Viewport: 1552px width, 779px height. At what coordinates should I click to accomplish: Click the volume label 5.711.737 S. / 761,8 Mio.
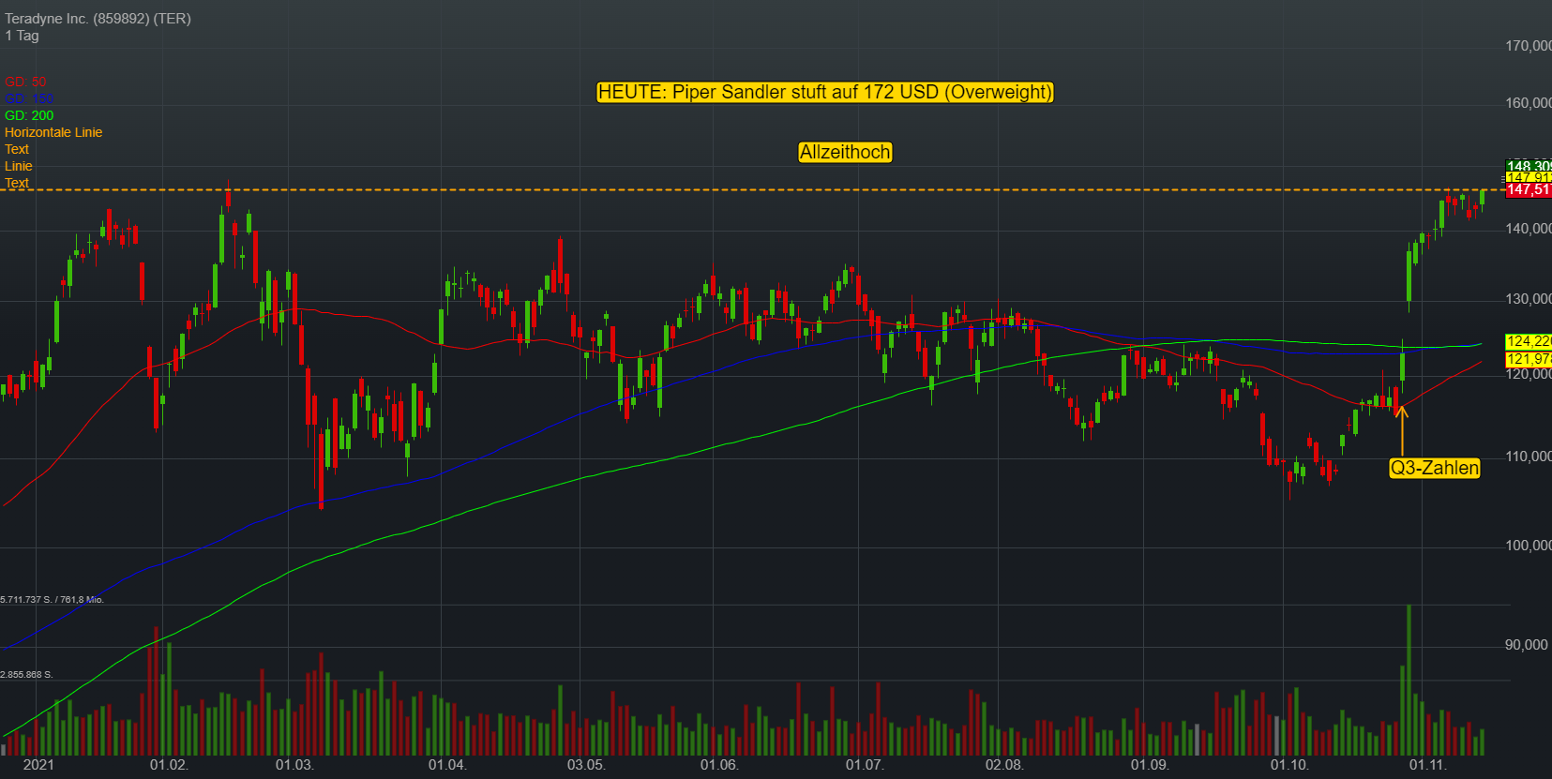click(x=53, y=599)
